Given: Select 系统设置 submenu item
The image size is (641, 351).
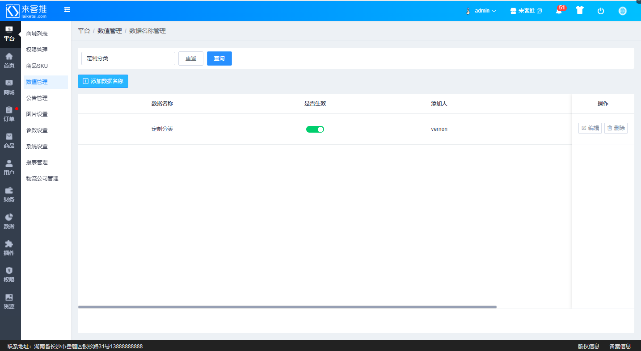Looking at the screenshot, I should [46, 146].
